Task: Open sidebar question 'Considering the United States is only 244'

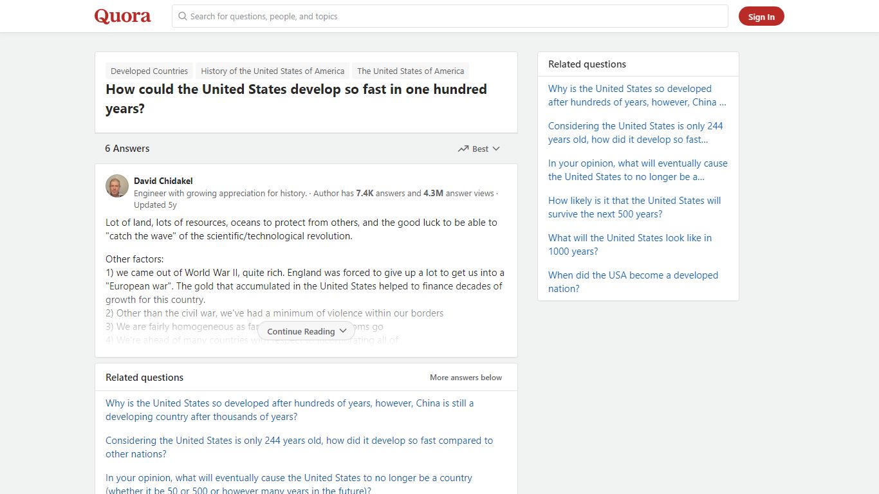Action: [x=636, y=133]
